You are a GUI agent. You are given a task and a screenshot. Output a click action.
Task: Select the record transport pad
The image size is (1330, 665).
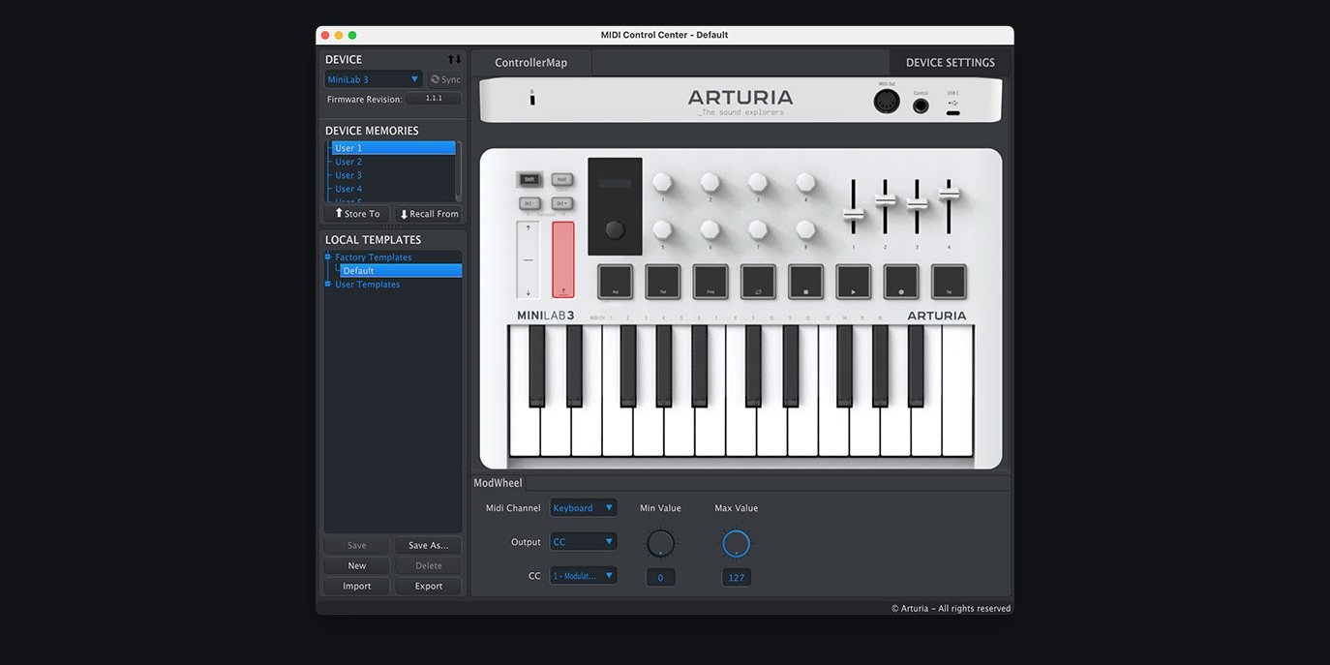(x=901, y=282)
